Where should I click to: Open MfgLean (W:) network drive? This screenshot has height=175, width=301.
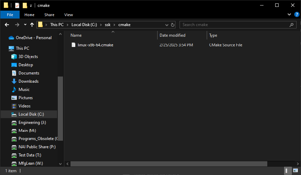[31, 163]
